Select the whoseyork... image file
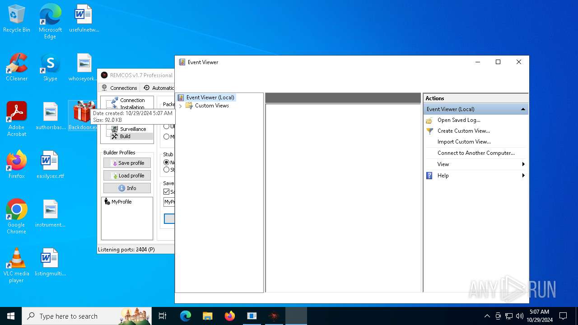The image size is (578, 325). coord(84,68)
